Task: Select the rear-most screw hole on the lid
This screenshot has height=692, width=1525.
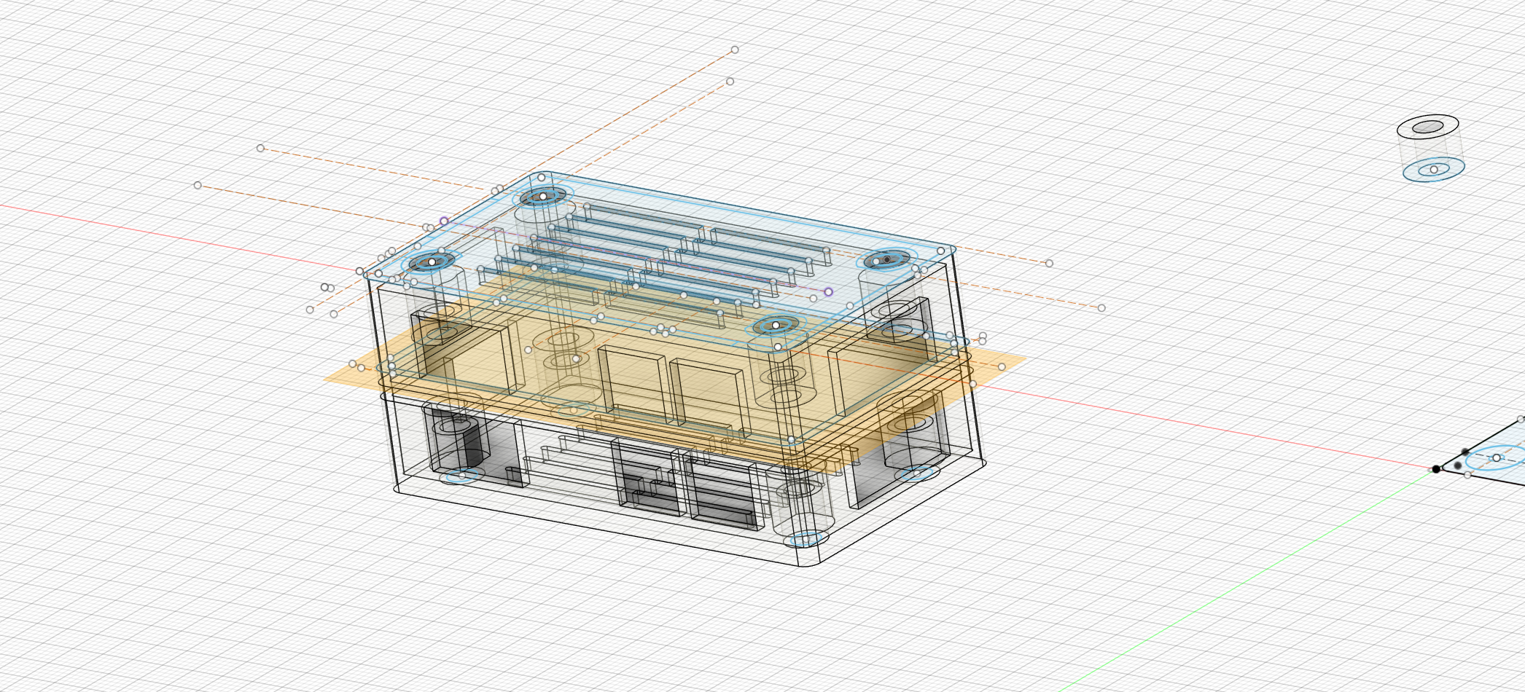Action: coord(543,196)
